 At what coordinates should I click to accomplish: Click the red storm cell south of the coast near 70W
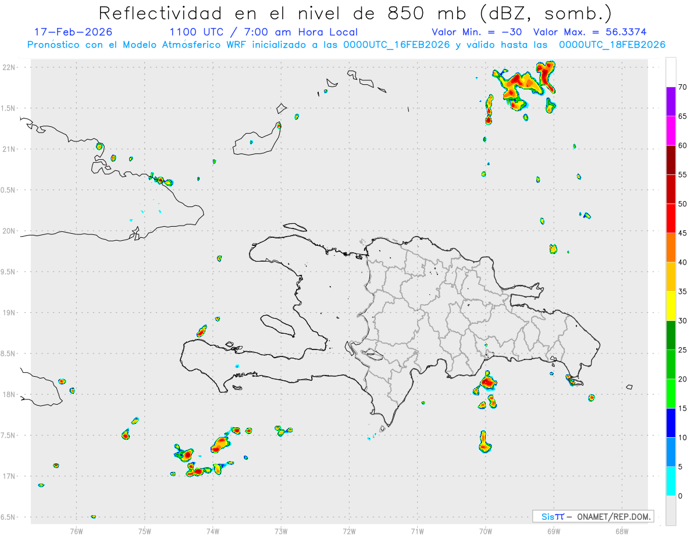pos(487,382)
